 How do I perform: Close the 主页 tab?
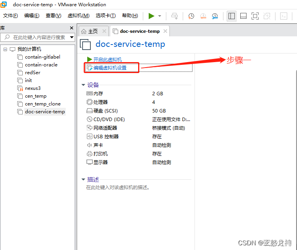click(x=104, y=31)
